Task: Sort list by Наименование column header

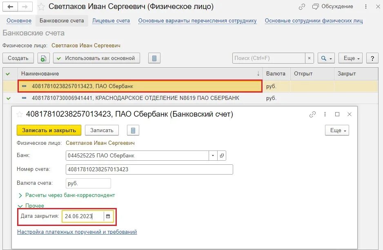Action: (x=140, y=74)
